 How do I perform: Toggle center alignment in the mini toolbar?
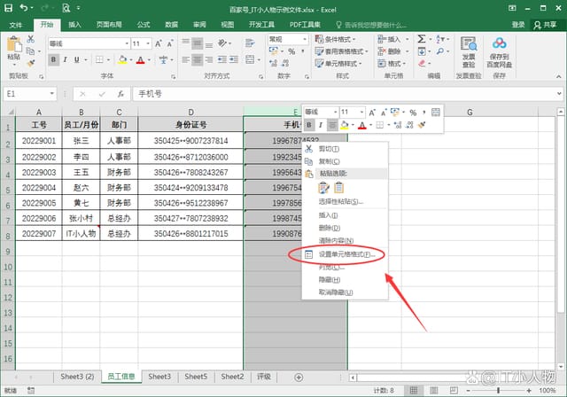click(332, 126)
